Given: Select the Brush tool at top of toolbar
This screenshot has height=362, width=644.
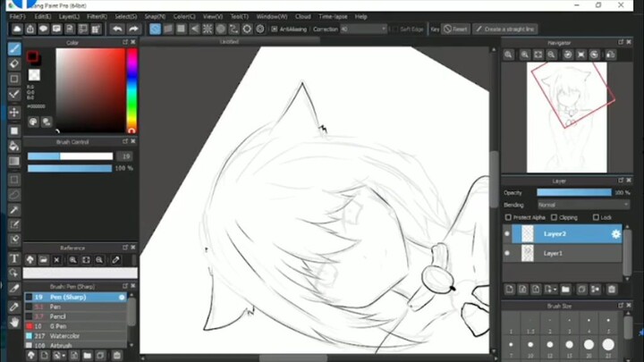Looking at the screenshot, I should [x=14, y=47].
